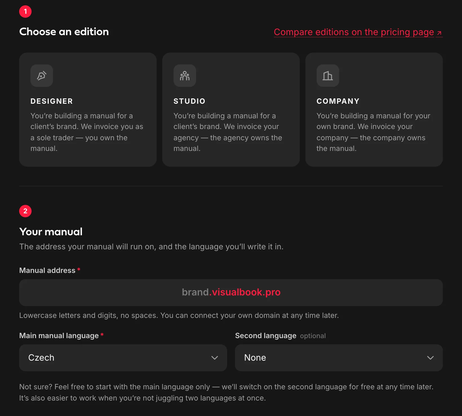Select the DESIGNER edition title
This screenshot has height=416, width=462.
[52, 101]
